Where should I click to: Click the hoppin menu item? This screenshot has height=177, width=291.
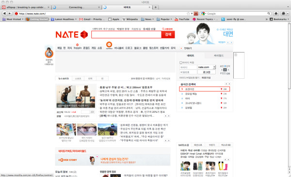coord(78,48)
